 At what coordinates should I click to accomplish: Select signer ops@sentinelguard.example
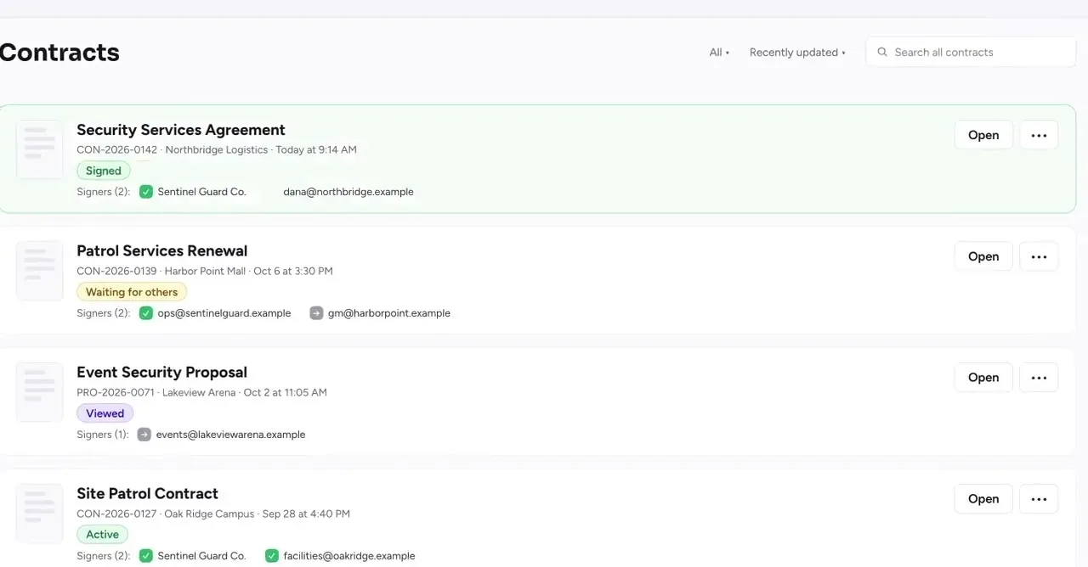224,313
